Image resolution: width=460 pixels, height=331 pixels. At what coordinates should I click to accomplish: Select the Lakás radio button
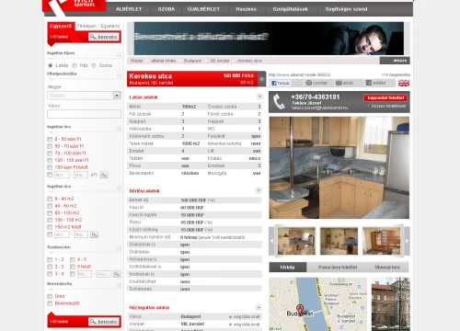[x=51, y=65]
